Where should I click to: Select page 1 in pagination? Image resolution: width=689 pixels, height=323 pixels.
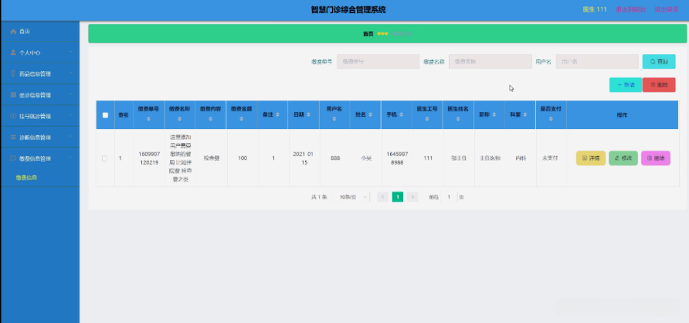pos(397,197)
